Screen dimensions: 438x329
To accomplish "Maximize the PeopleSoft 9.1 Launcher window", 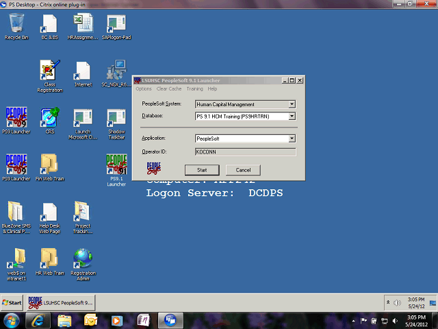I will click(292, 81).
